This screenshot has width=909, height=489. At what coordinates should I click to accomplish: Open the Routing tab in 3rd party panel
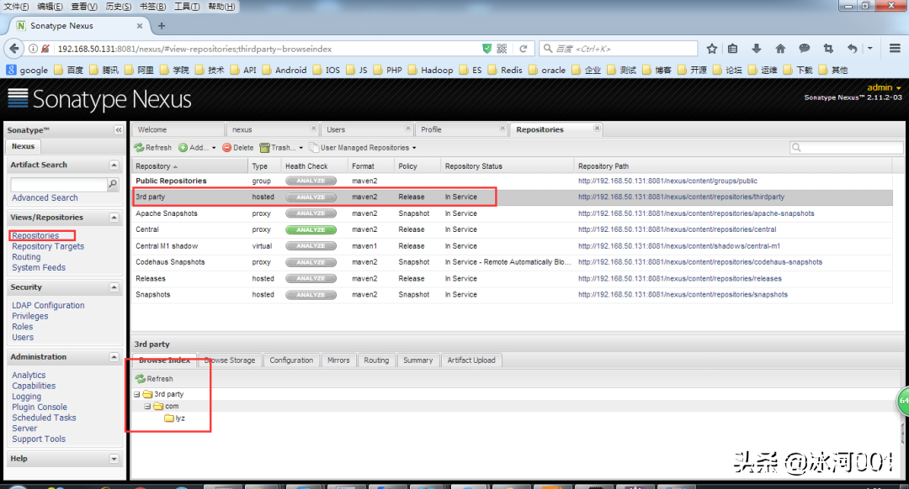(x=376, y=360)
